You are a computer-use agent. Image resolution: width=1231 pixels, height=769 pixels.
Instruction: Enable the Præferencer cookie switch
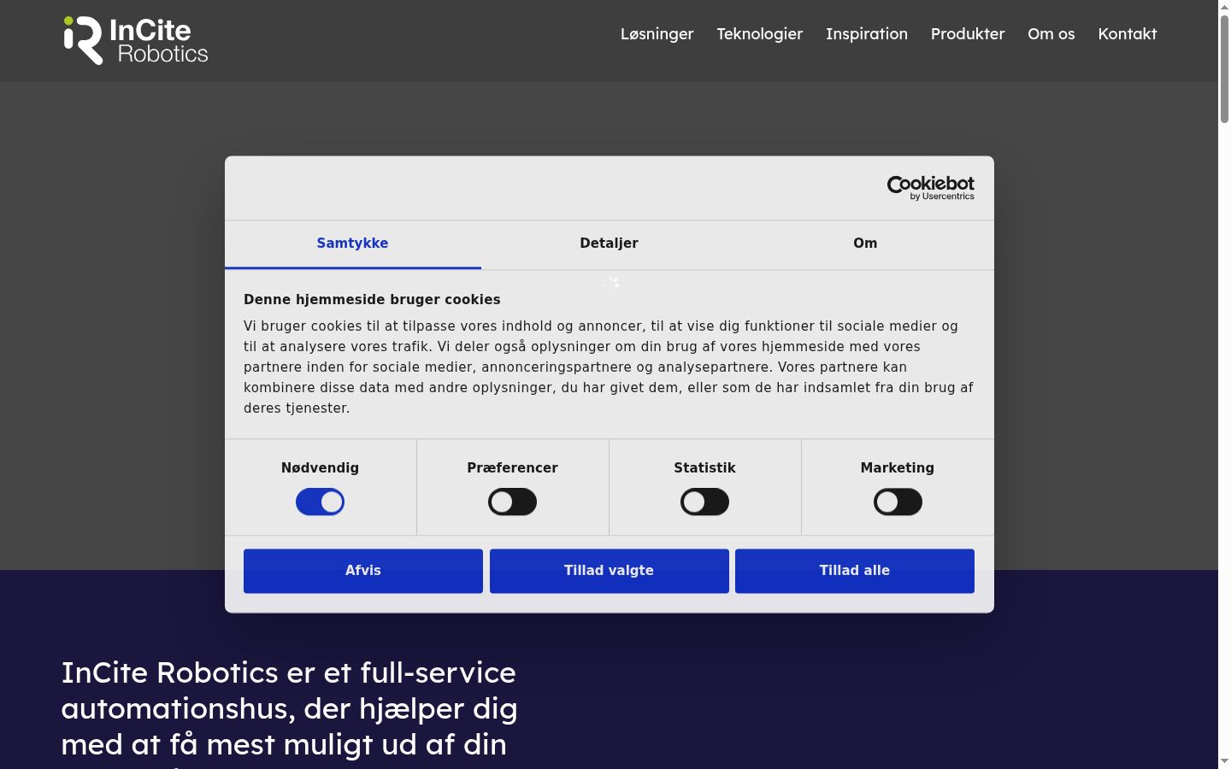coord(512,502)
